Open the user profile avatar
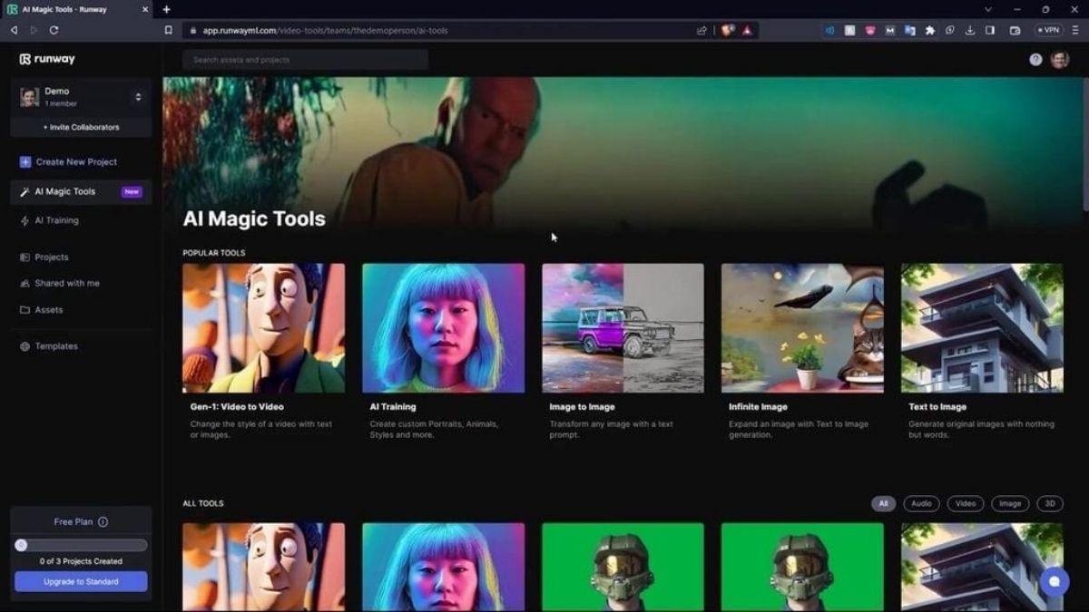This screenshot has height=612, width=1089. tap(1059, 60)
